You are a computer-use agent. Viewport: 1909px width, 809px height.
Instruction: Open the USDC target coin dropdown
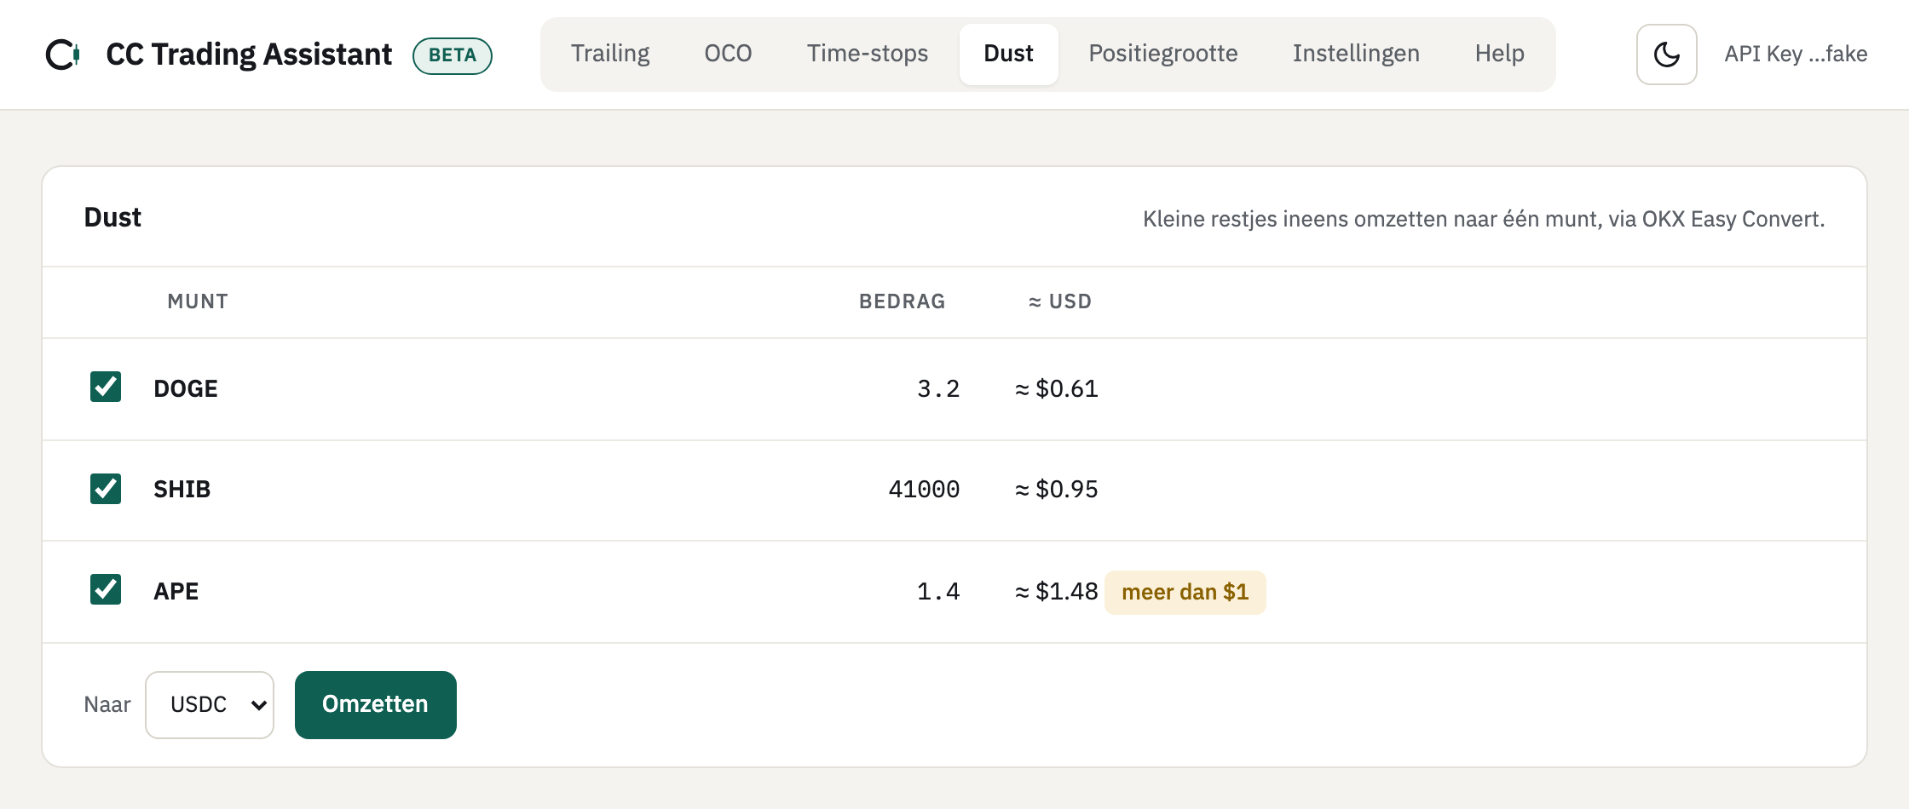(210, 705)
